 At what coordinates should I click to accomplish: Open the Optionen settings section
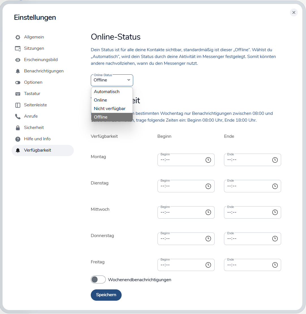(33, 82)
